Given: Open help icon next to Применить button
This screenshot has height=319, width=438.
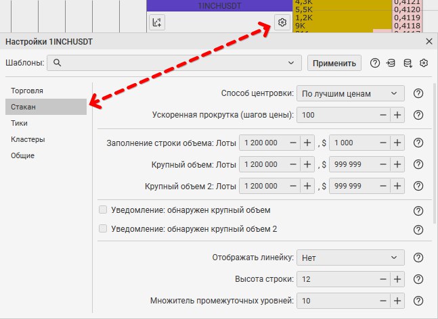Looking at the screenshot, I should pyautogui.click(x=375, y=63).
